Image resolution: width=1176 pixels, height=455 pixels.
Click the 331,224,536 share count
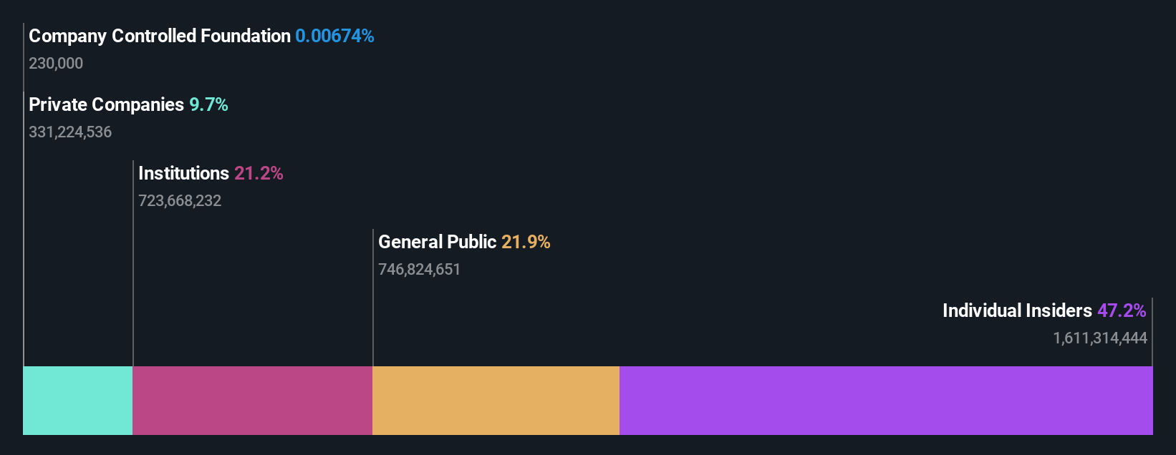point(70,132)
